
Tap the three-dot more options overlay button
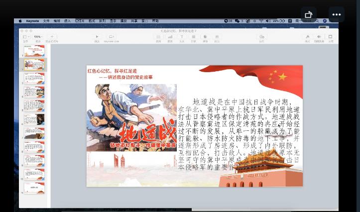point(337,14)
